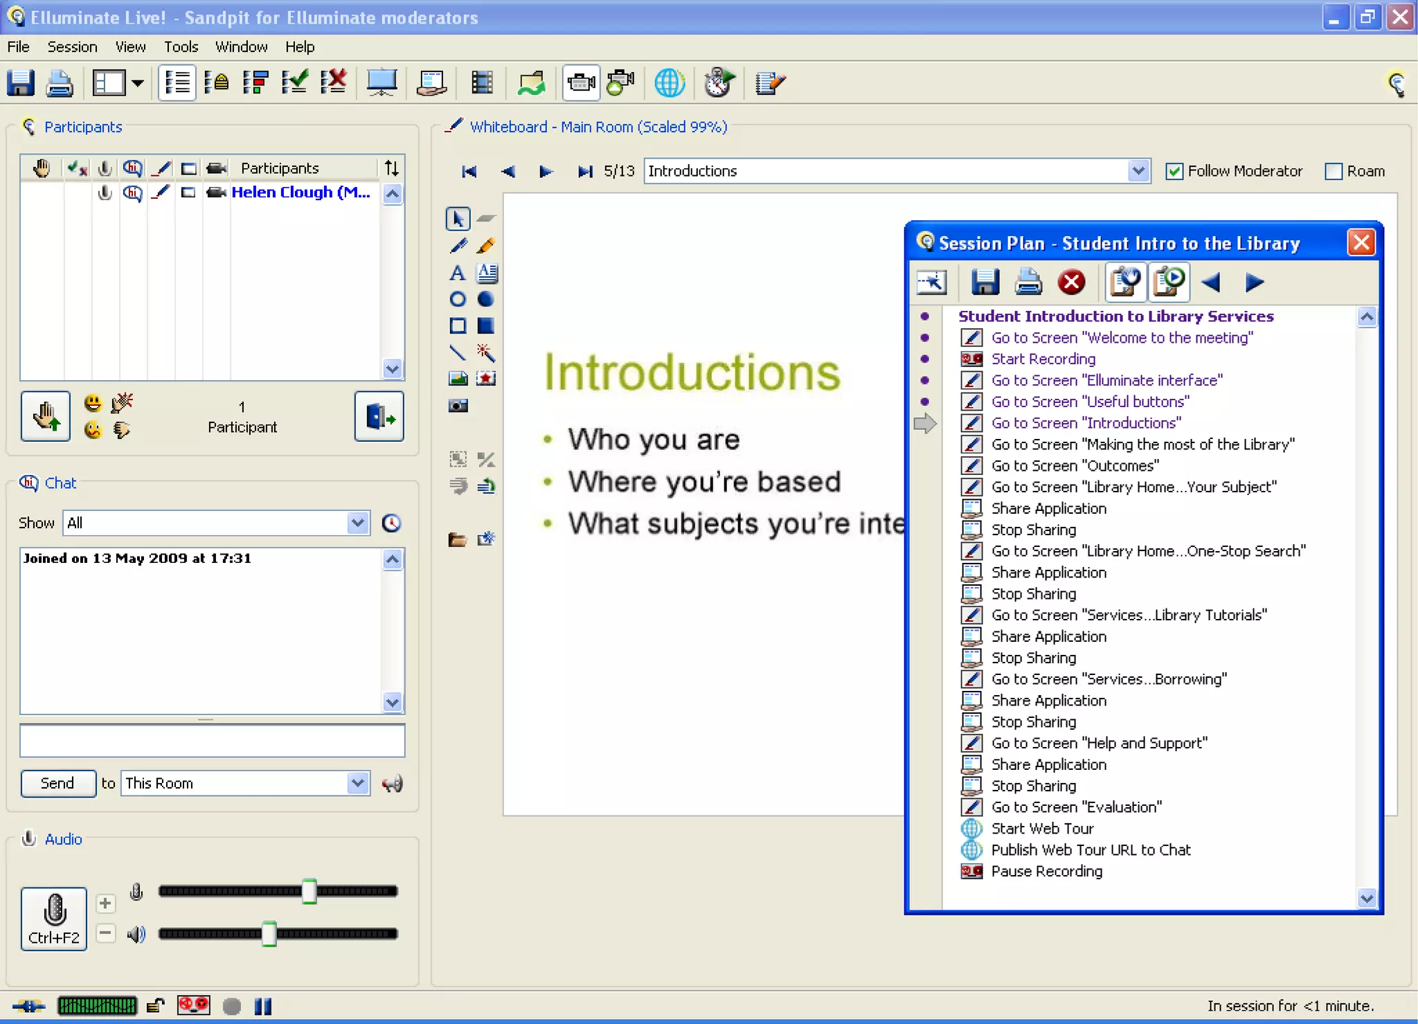Expand the Introductions screen dropdown
Image resolution: width=1418 pixels, height=1024 pixels.
click(1138, 171)
